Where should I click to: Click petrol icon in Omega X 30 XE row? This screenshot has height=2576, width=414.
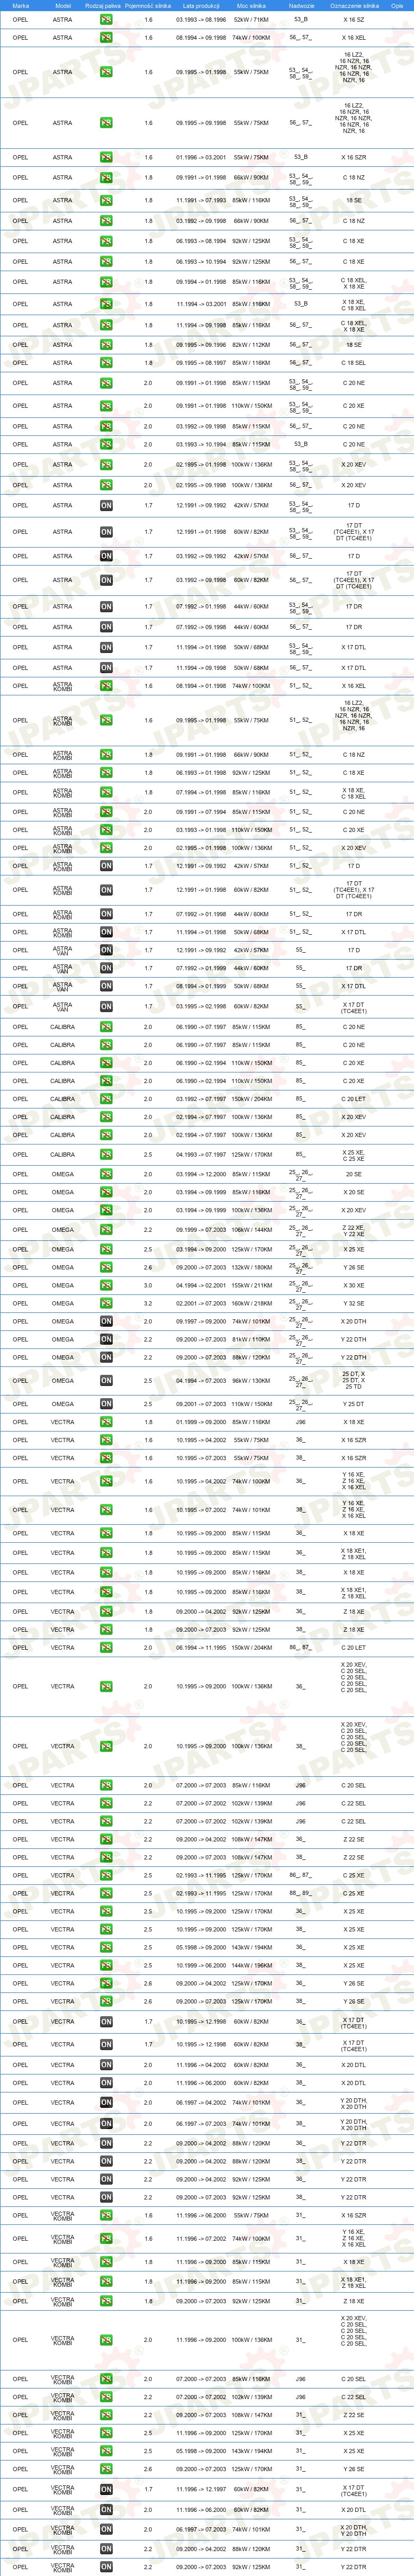click(x=106, y=1285)
